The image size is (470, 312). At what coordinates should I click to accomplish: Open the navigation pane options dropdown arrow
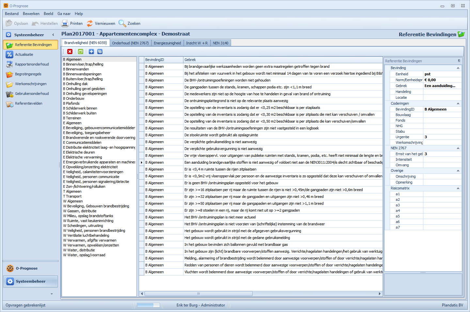[52, 294]
